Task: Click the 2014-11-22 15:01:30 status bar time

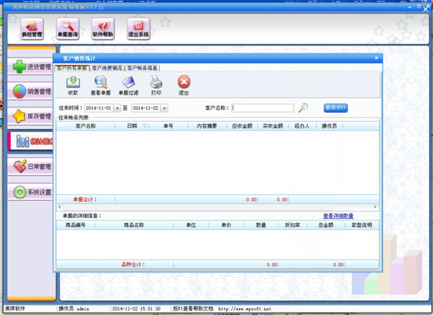Action: [x=136, y=309]
